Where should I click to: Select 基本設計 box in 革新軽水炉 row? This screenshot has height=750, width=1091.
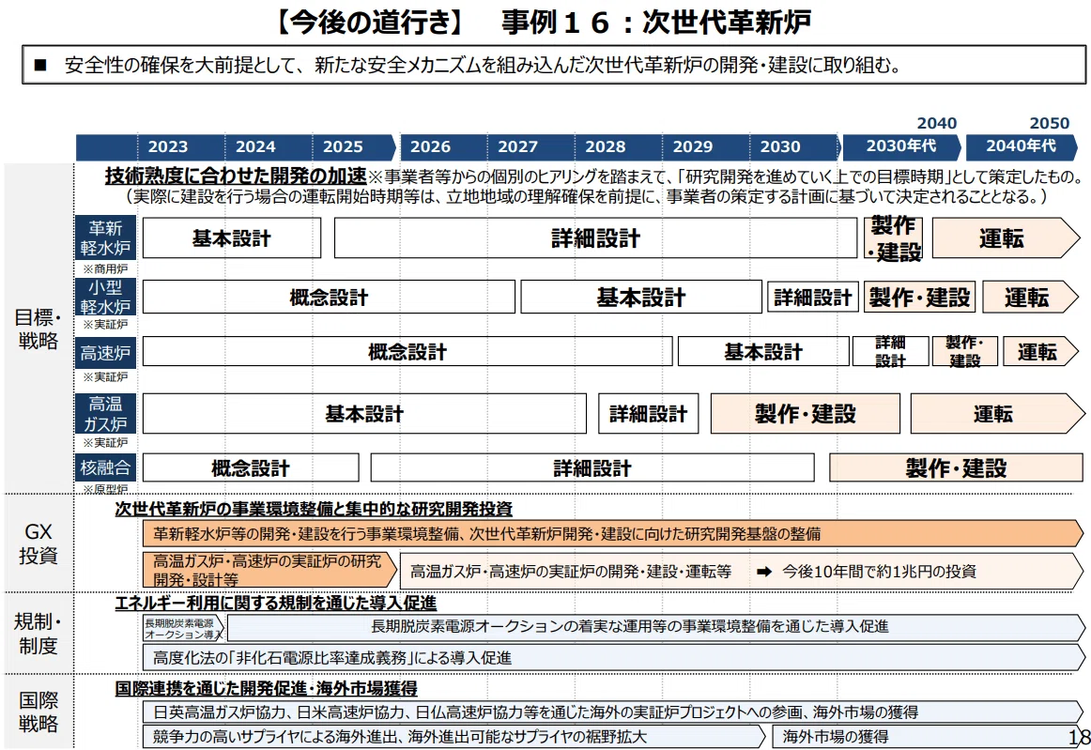pyautogui.click(x=232, y=237)
